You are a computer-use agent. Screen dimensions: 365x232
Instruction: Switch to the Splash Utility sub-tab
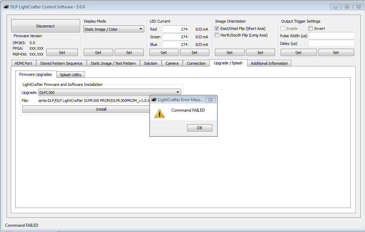point(71,75)
